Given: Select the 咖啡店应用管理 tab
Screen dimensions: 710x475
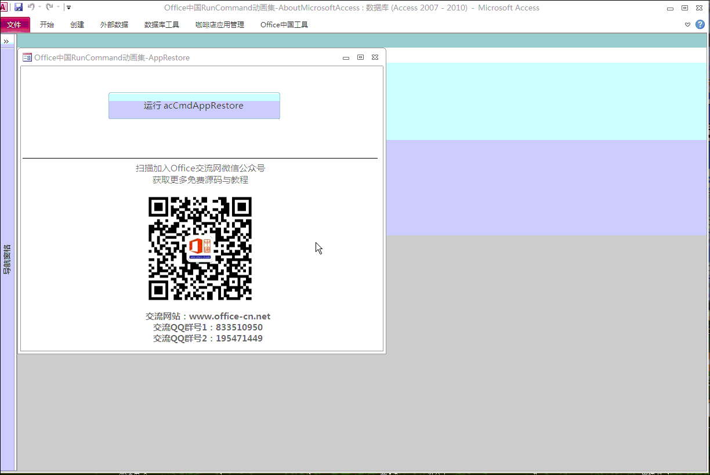Looking at the screenshot, I should click(220, 25).
